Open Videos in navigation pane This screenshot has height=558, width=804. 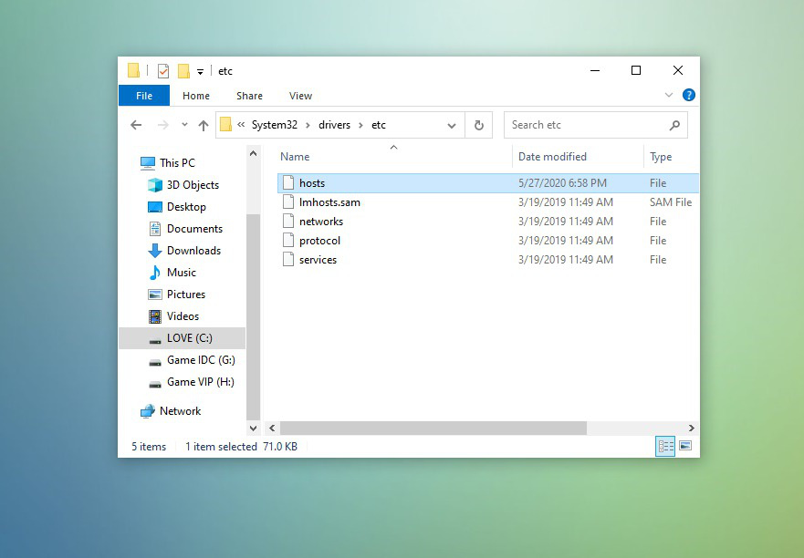coord(173,316)
